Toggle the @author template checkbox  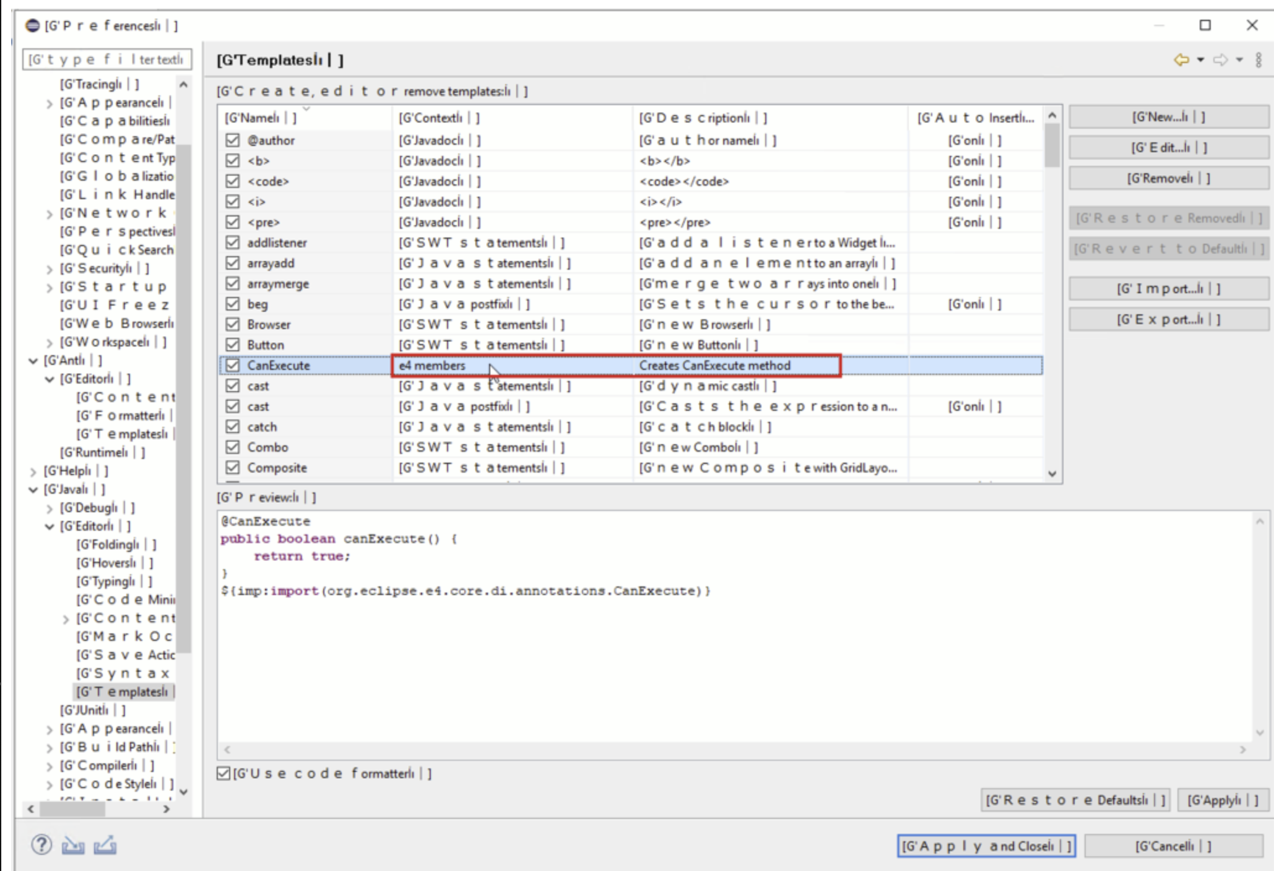click(x=233, y=140)
